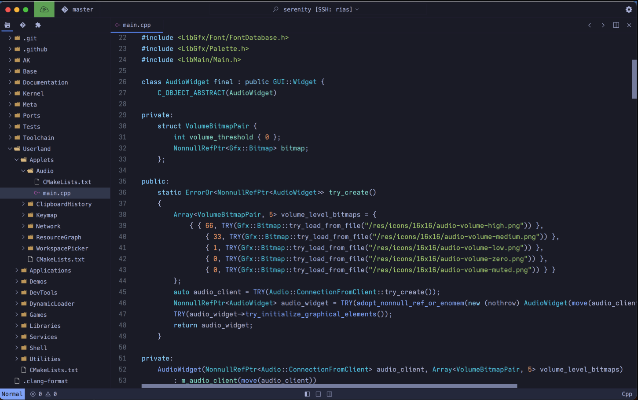Navigate back using the left arrow icon

coord(590,25)
